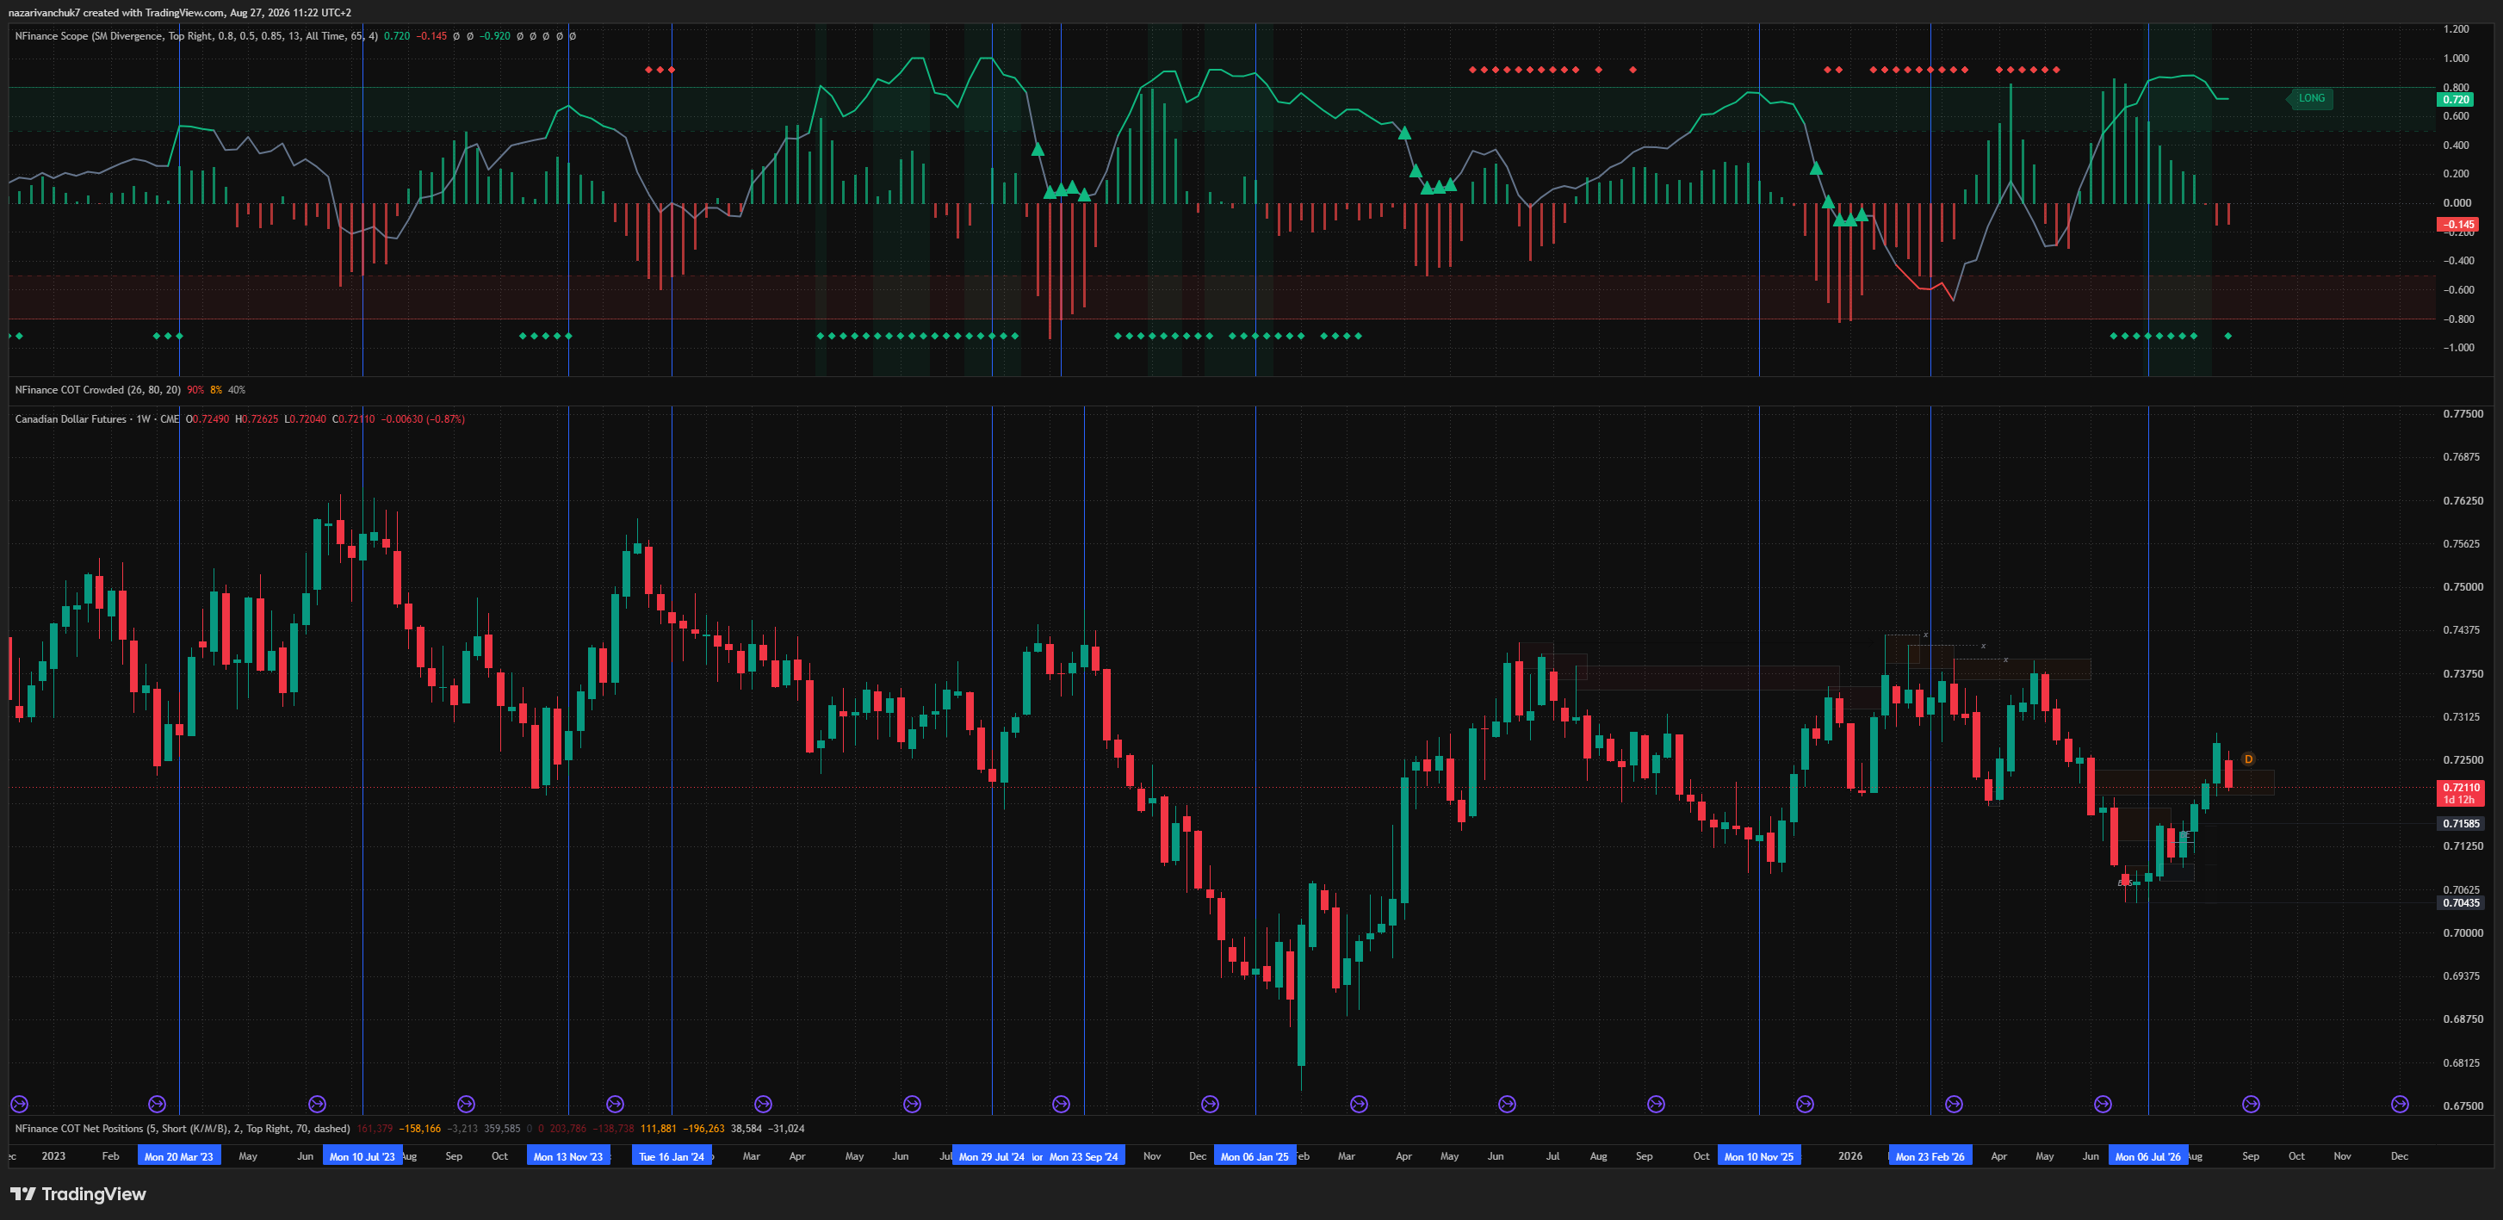Click the -31,024 value in Net Positions legend
Viewport: 2503px width, 1220px height.
(786, 1128)
